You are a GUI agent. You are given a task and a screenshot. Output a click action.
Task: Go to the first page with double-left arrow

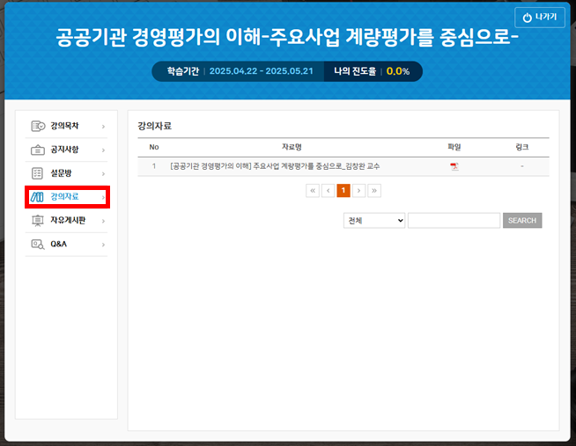coord(313,190)
